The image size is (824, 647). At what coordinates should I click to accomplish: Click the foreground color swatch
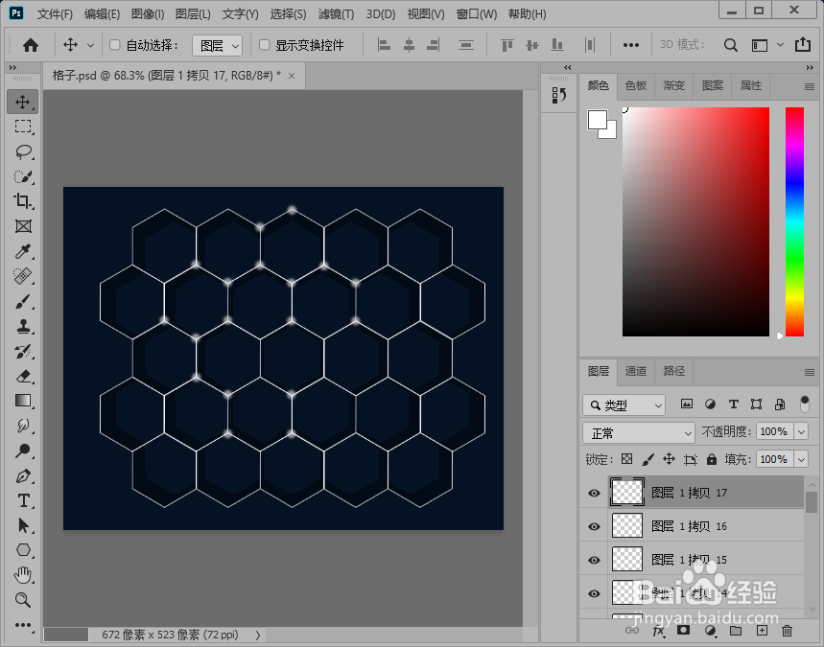[598, 120]
